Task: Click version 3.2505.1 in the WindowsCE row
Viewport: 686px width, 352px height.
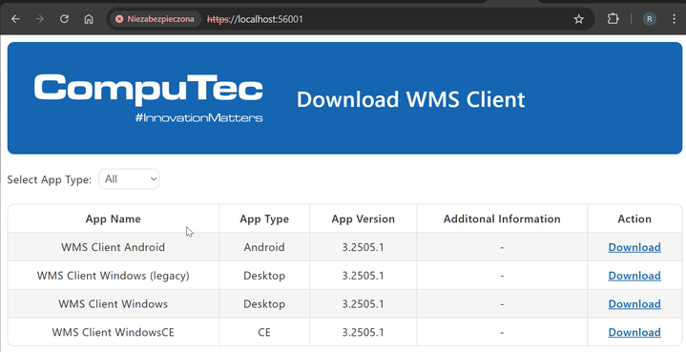Action: (x=364, y=332)
